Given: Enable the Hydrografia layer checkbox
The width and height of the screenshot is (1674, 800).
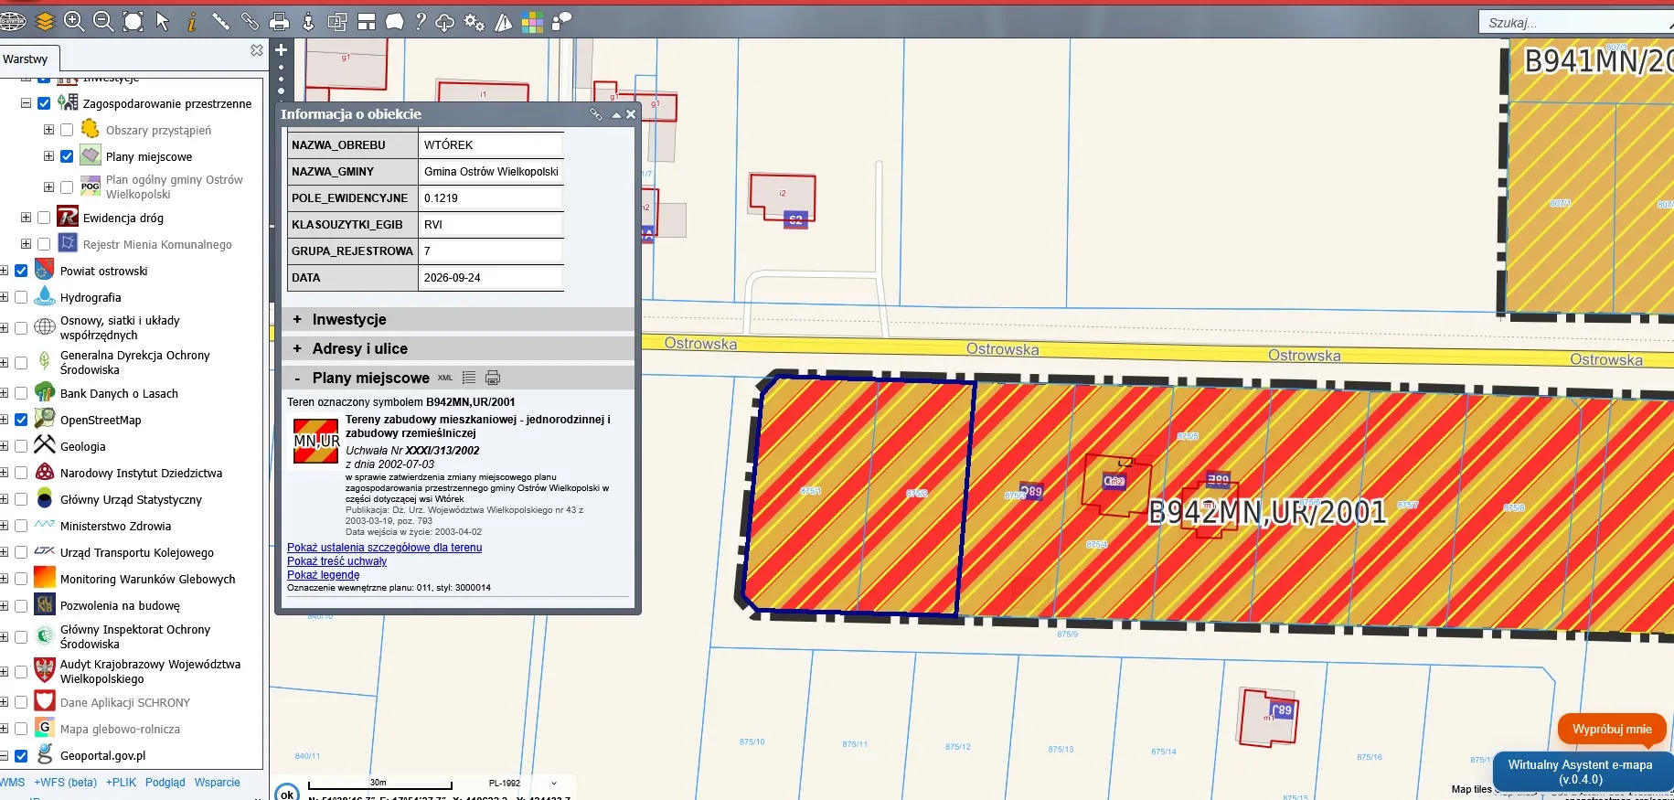Looking at the screenshot, I should click(x=21, y=297).
